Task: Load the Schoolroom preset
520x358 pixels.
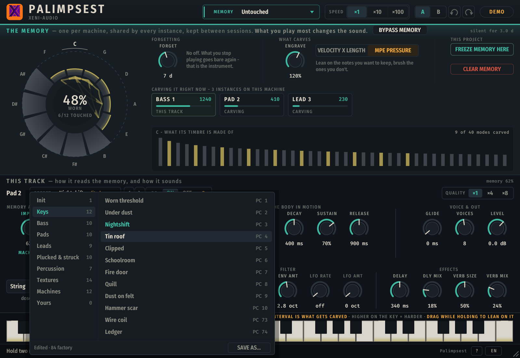Action: [186, 260]
